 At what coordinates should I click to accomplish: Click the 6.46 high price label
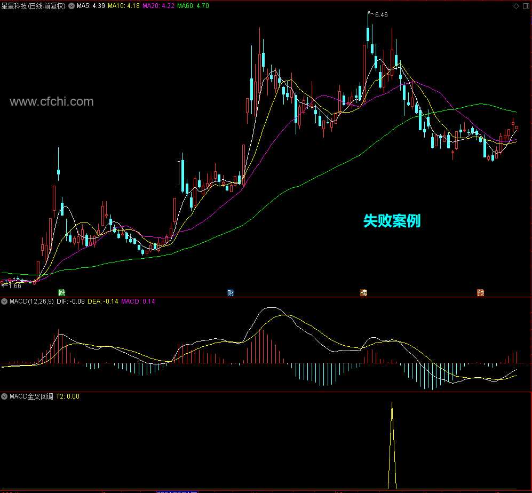click(382, 15)
